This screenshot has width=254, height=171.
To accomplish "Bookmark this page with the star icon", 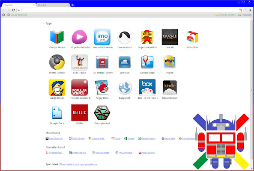I will (x=241, y=10).
